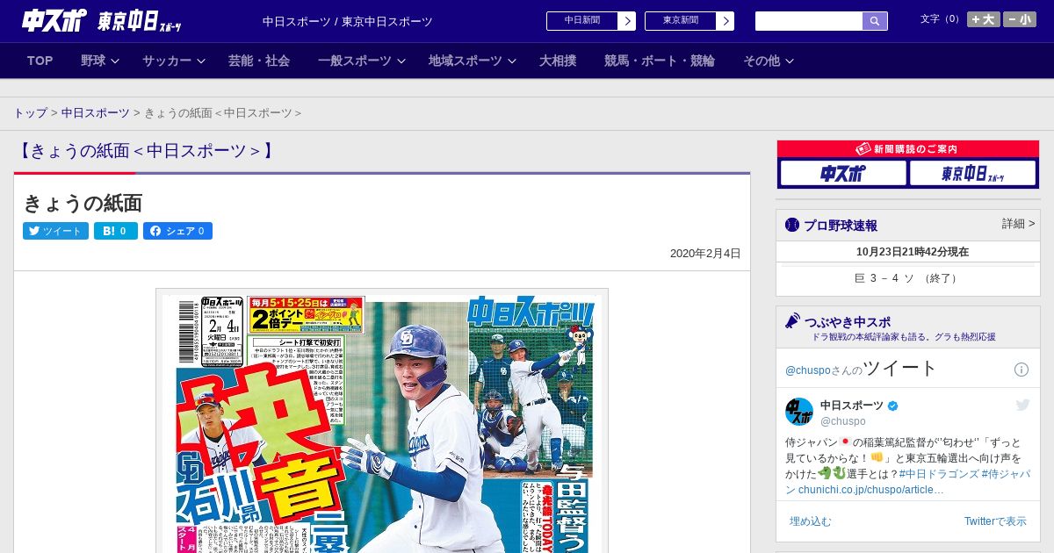Viewport: 1054px width, 553px height.
Task: Click the Twitterで表示 link
Action: click(x=995, y=521)
